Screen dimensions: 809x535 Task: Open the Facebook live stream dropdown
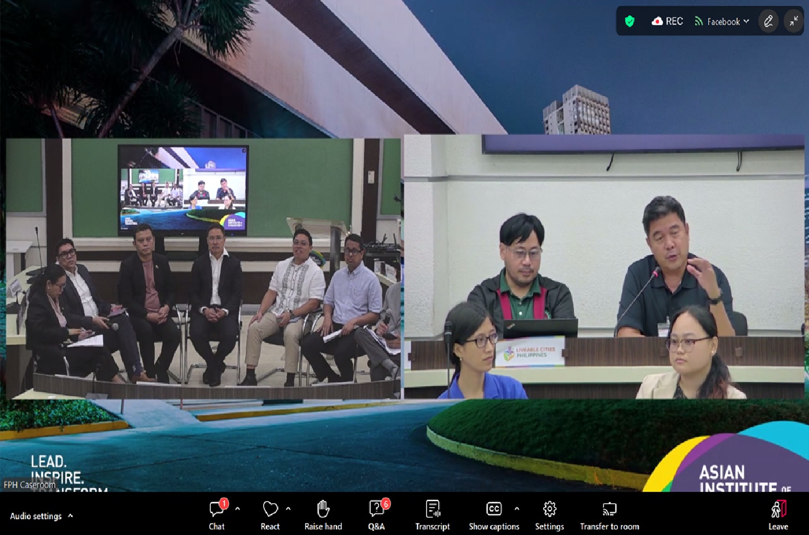click(x=722, y=22)
